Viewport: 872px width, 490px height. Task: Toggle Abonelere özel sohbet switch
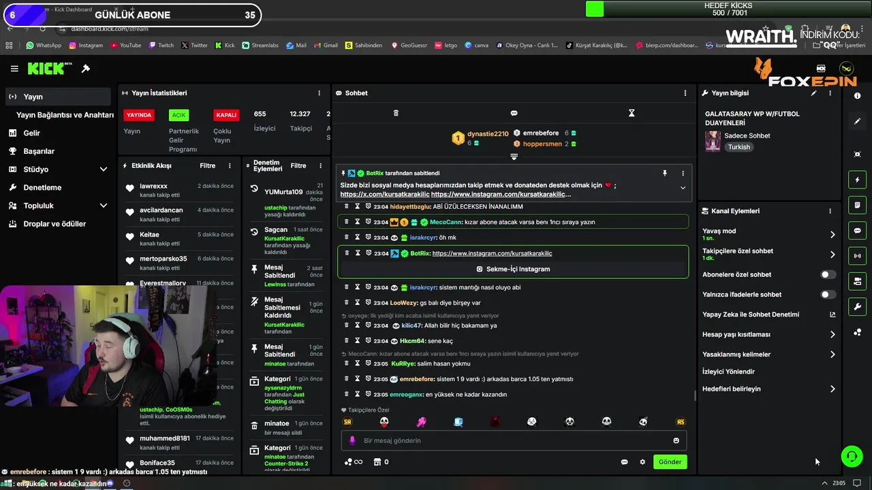(828, 275)
